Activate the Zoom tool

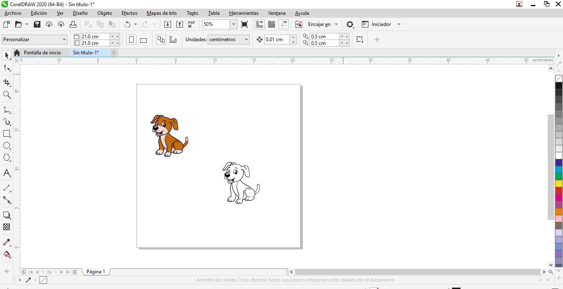[x=7, y=95]
